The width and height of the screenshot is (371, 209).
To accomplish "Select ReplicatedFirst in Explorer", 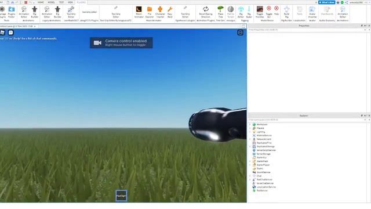I will pos(264,143).
